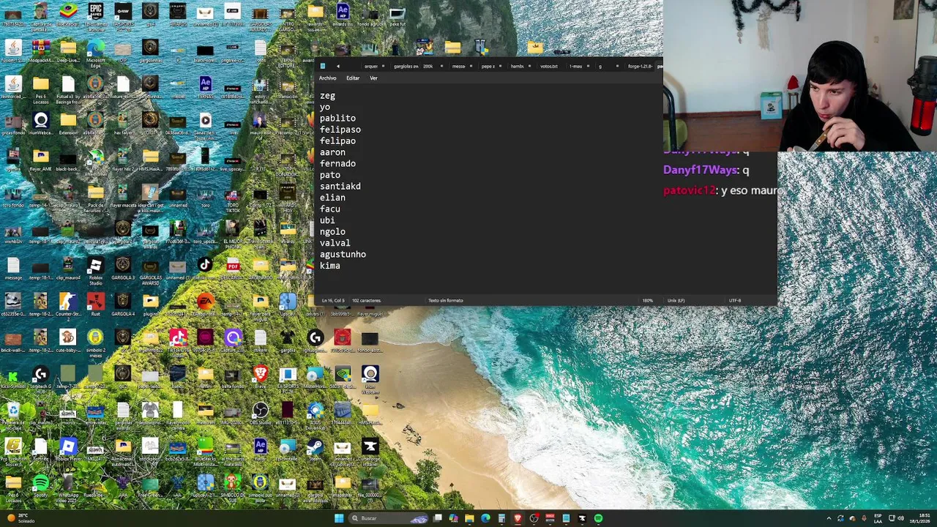
Task: Place cursor on the line 'felipaso'
Action: 340,130
